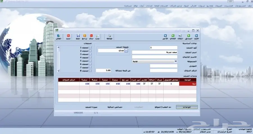Click the التالي (next record) icon
253x134 pixels.
click(x=173, y=36)
